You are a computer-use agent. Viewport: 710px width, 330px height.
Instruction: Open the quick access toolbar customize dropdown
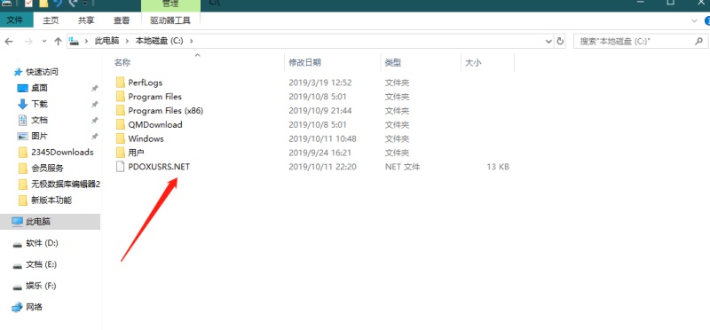tap(85, 4)
